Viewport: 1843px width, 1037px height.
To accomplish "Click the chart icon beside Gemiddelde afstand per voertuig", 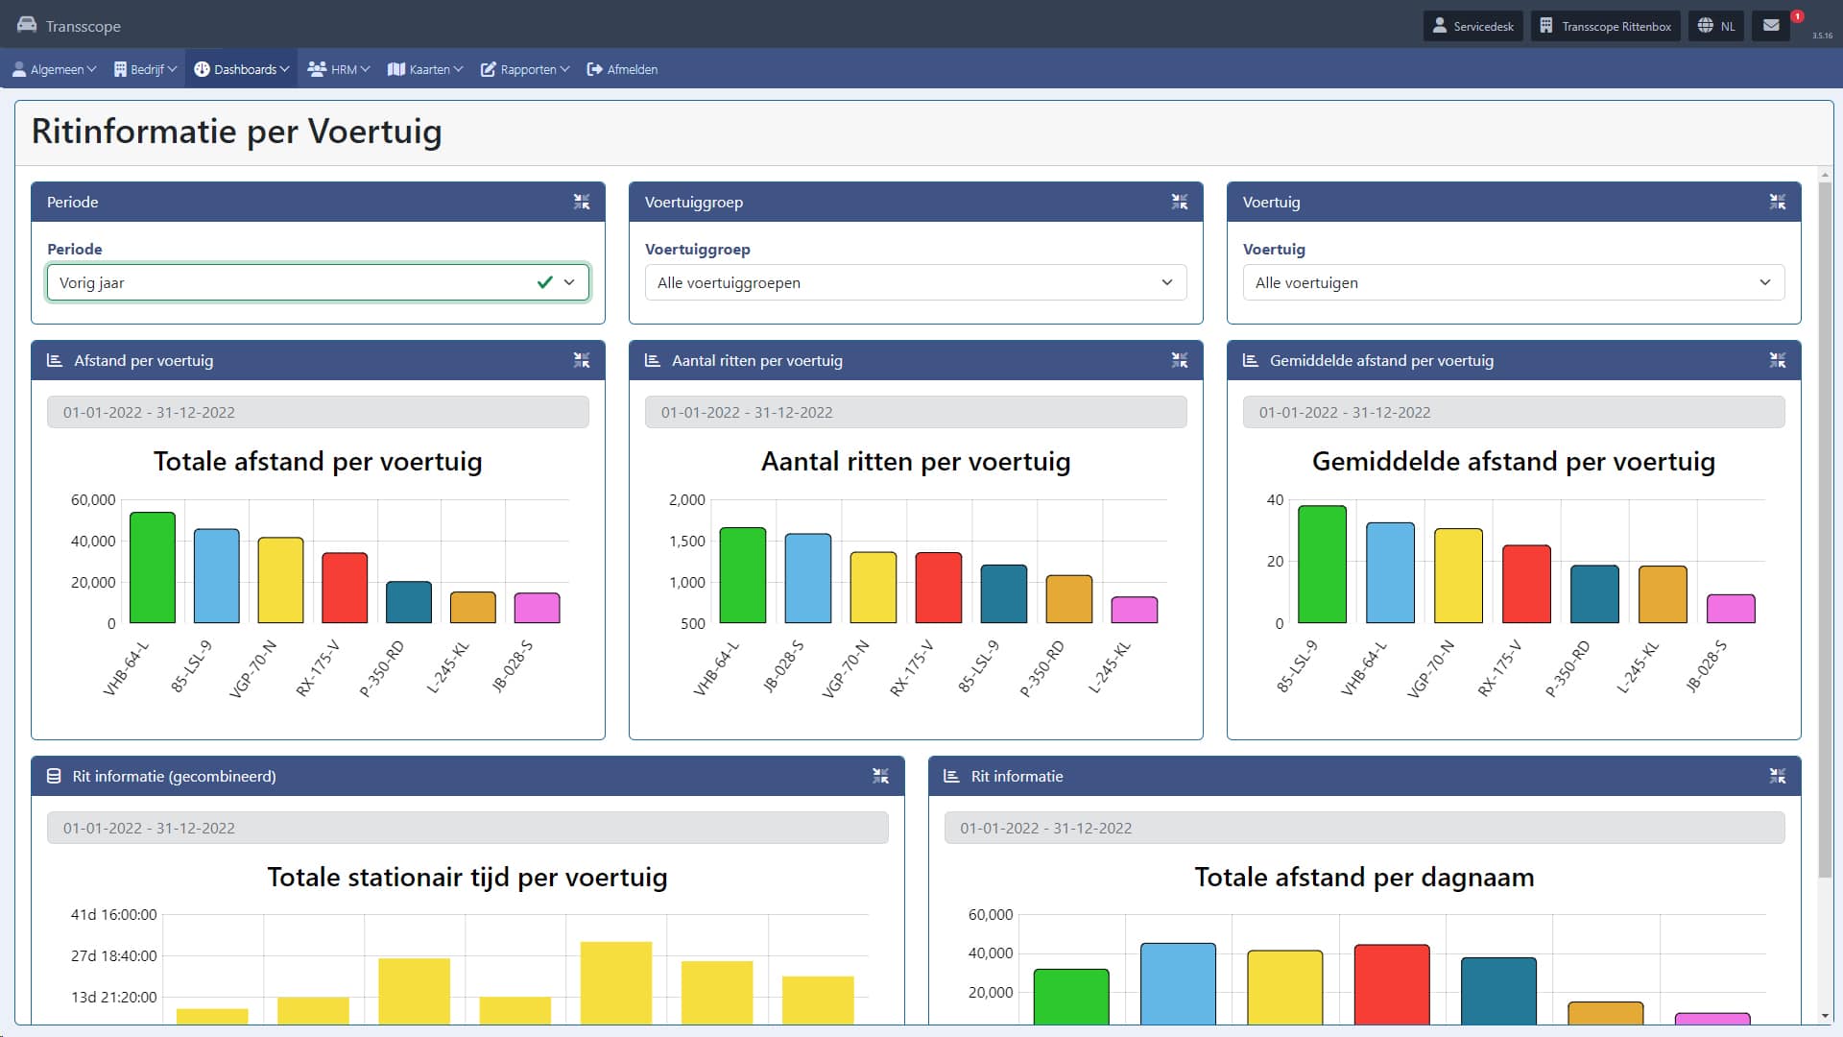I will [x=1251, y=360].
